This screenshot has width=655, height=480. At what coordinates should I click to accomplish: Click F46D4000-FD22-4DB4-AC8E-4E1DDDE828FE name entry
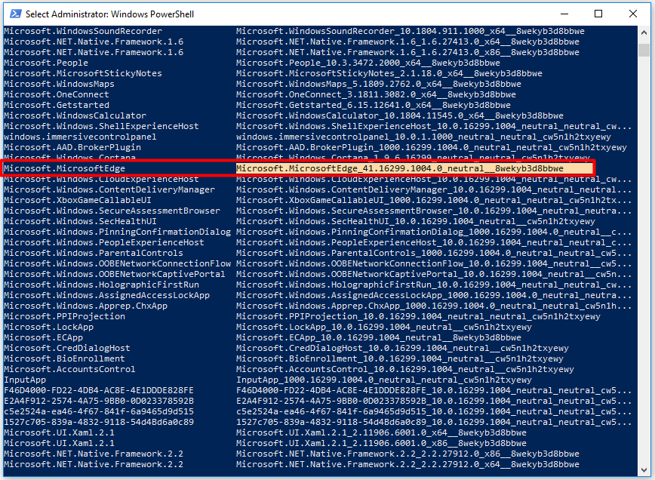point(99,390)
